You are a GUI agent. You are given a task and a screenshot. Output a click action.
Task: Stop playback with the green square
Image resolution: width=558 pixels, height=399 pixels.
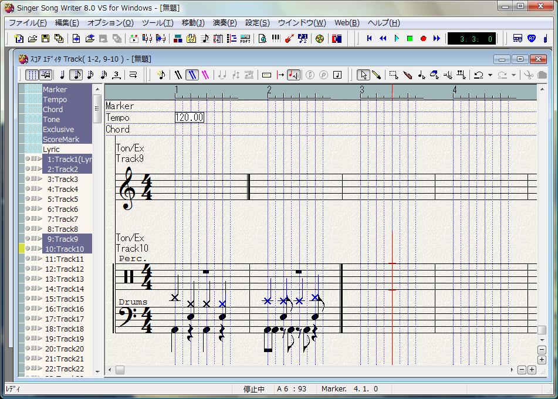[410, 39]
